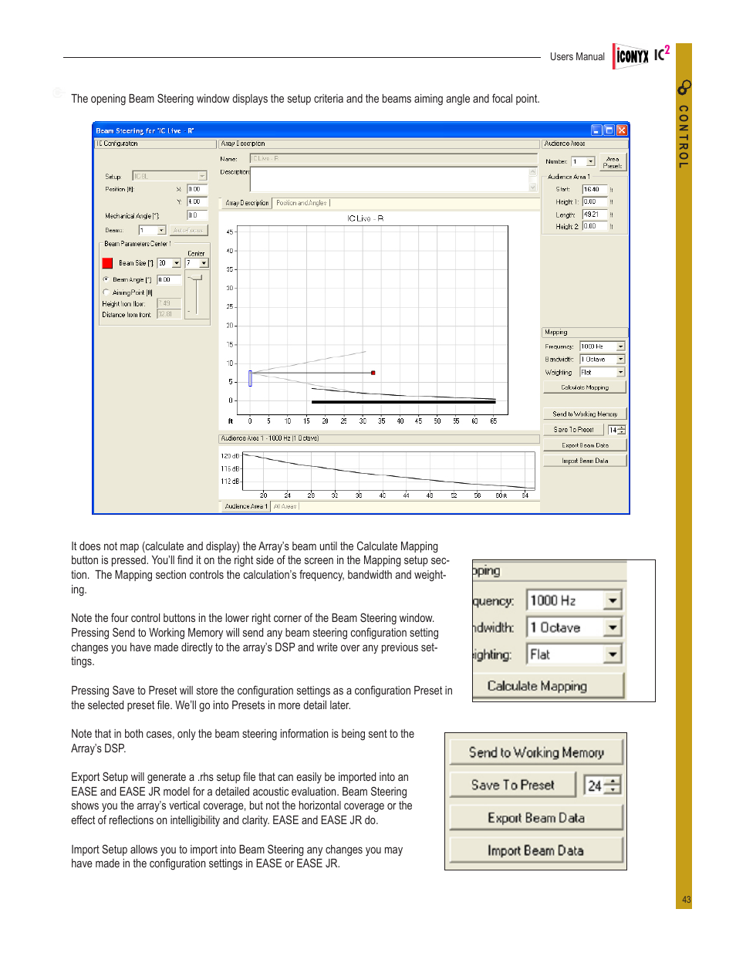This screenshot has width=736, height=953.
Task: Click the Description text area
Action: (x=390, y=179)
